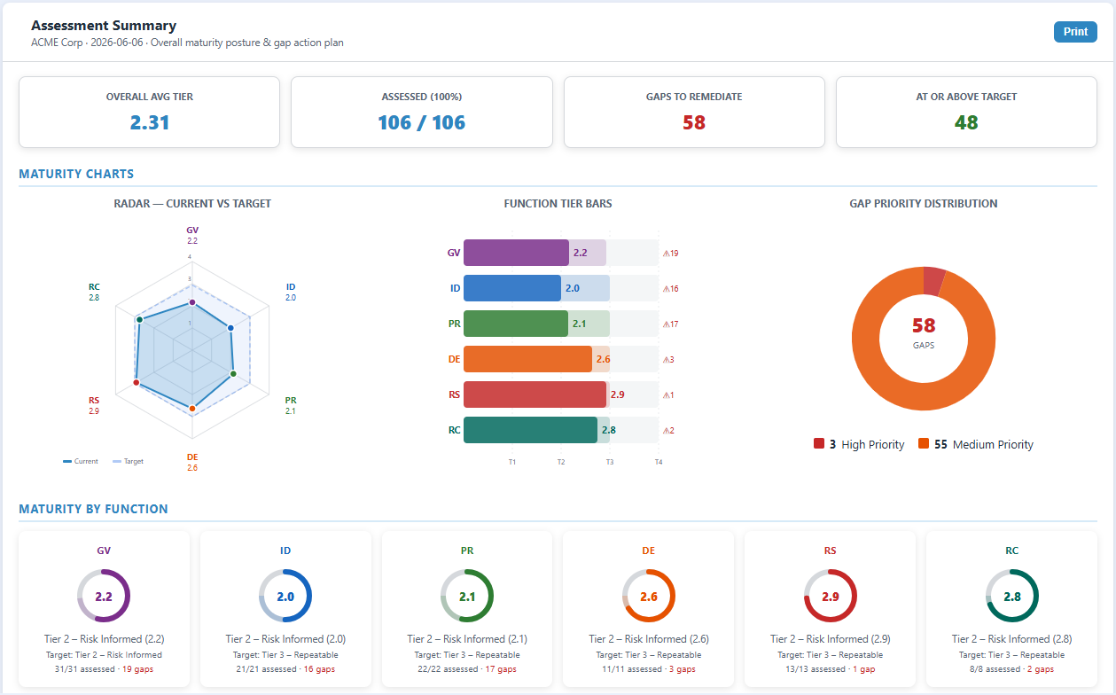Click the blue ID point on radar
This screenshot has width=1116, height=695.
[x=231, y=328]
